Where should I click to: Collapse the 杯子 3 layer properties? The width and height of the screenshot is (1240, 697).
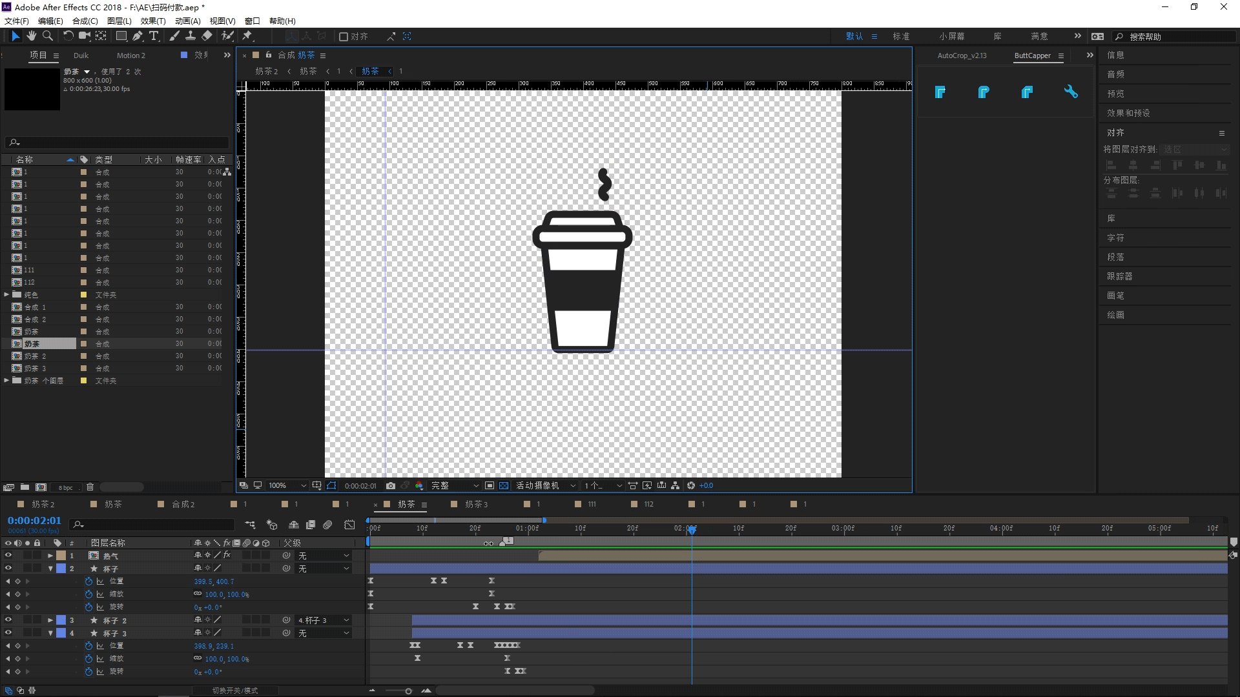tap(50, 633)
